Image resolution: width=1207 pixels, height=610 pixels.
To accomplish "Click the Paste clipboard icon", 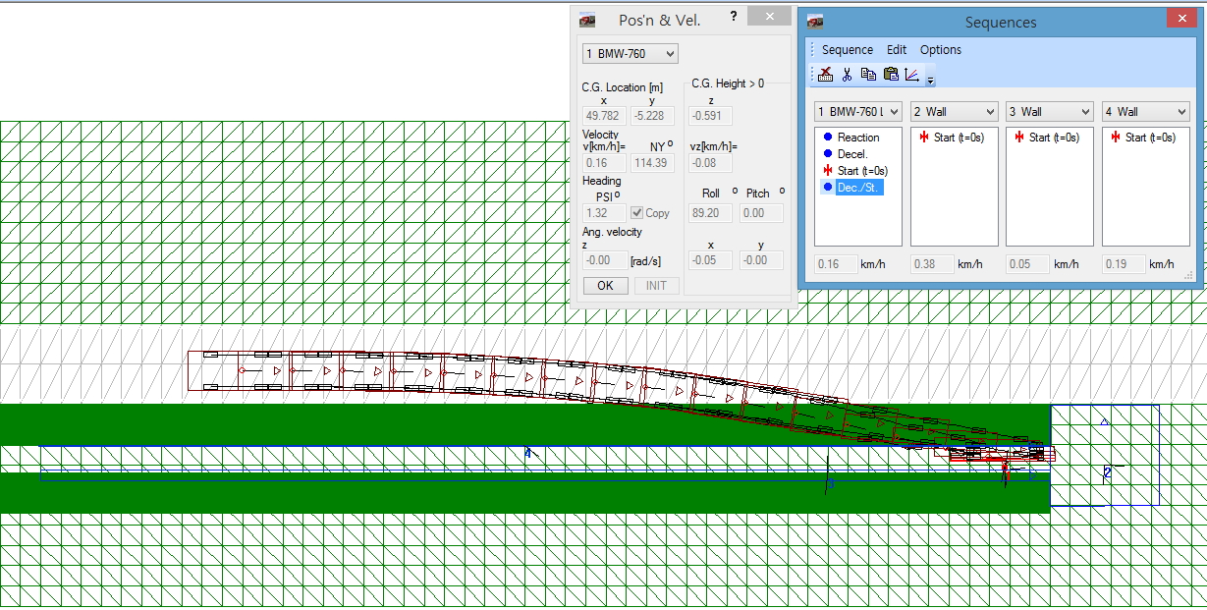I will click(x=891, y=75).
